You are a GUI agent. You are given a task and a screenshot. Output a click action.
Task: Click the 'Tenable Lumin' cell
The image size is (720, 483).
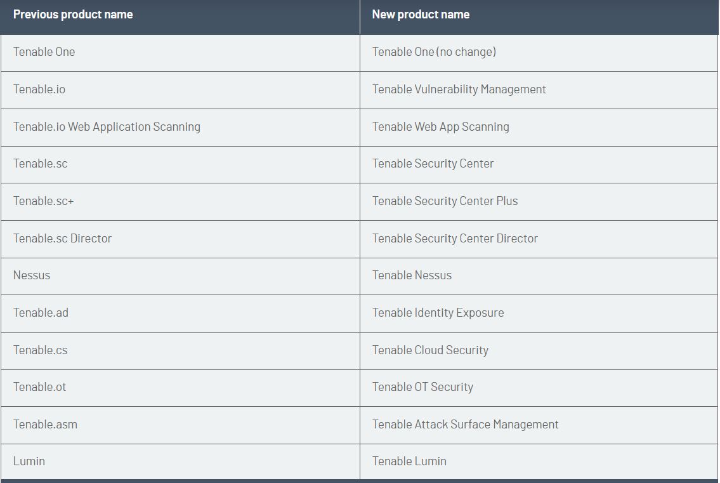[539, 462]
